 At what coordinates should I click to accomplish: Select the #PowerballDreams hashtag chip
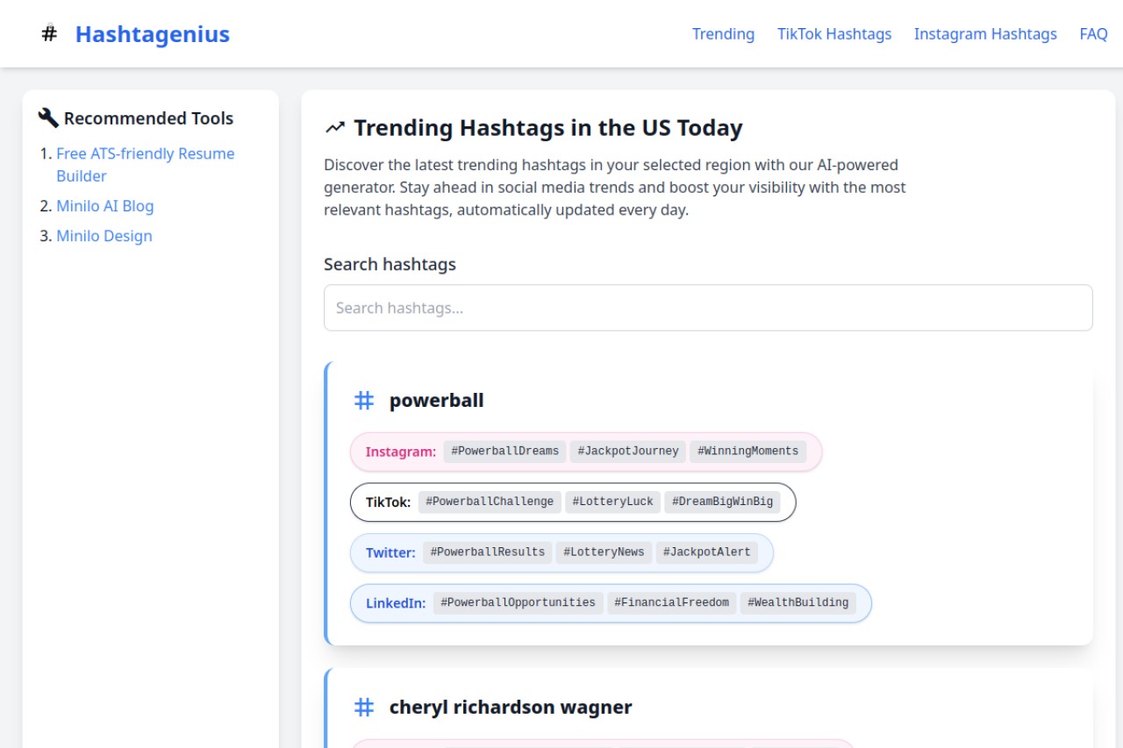coord(505,452)
